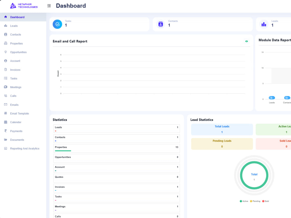Click the Calls phone icon in sidebar
Viewport: 291px width, 218px height.
(x=6, y=96)
